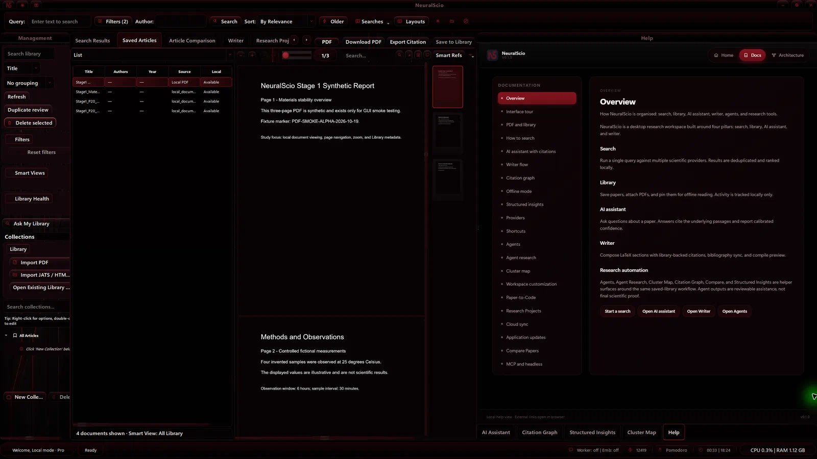This screenshot has height=459, width=817.
Task: Click the bookmark icon in PDF viewer toolbar
Action: point(418,55)
